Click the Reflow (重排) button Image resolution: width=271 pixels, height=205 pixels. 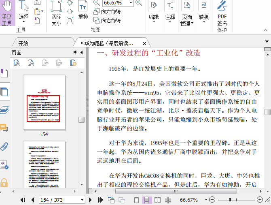pyautogui.click(x=83, y=11)
